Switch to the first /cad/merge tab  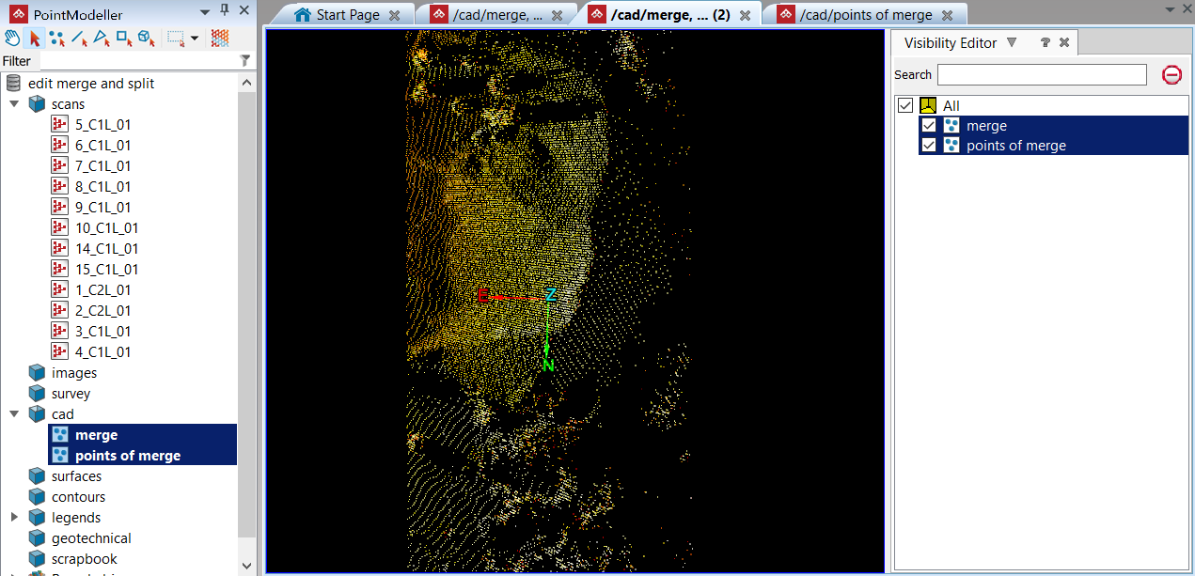click(496, 14)
